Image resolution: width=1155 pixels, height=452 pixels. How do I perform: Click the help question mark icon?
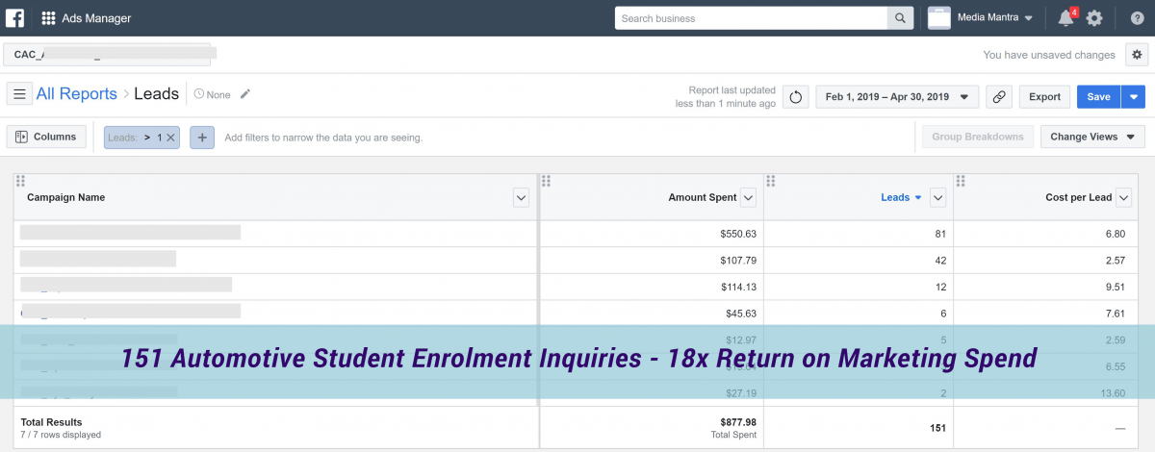[x=1136, y=18]
